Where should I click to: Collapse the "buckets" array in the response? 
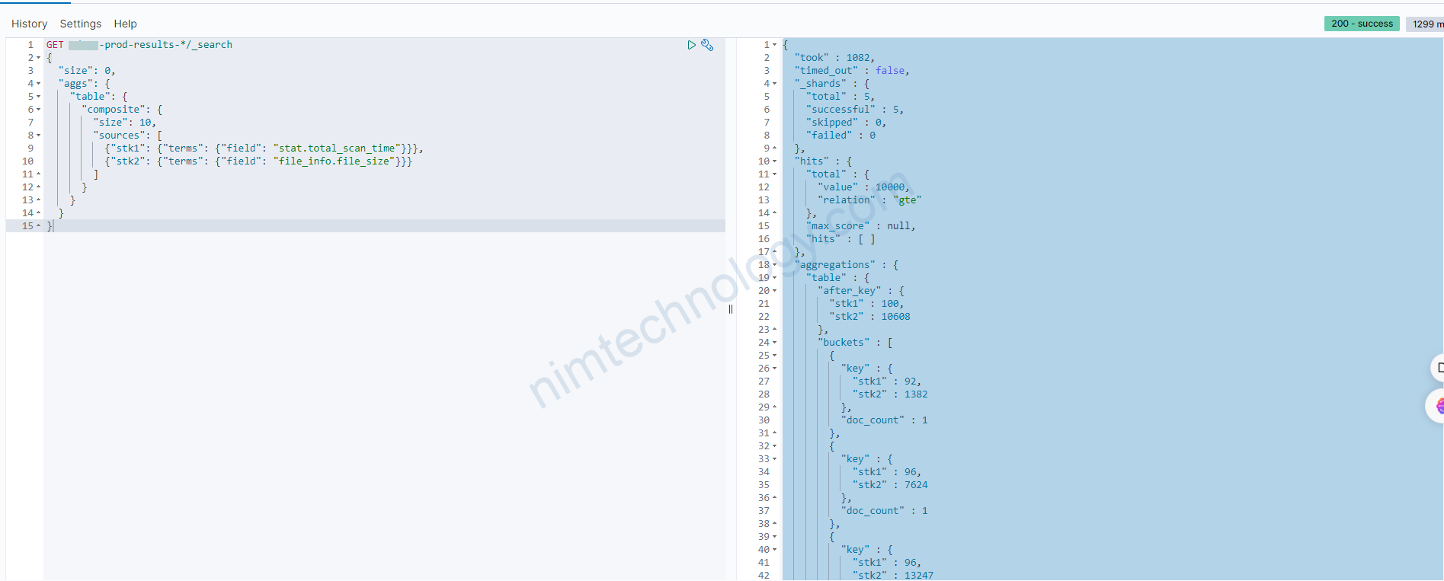pos(775,343)
